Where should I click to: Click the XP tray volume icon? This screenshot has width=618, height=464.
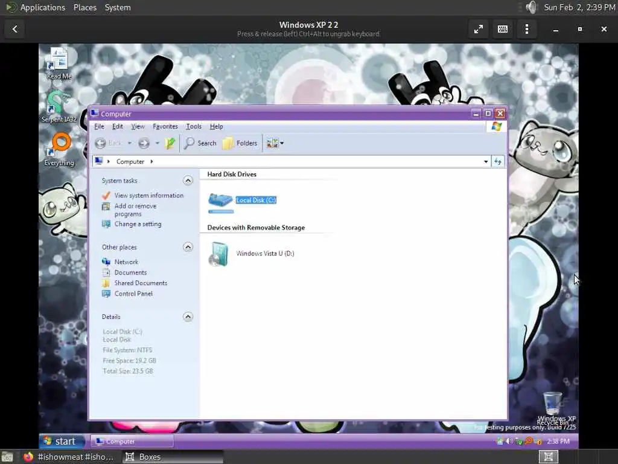point(509,441)
